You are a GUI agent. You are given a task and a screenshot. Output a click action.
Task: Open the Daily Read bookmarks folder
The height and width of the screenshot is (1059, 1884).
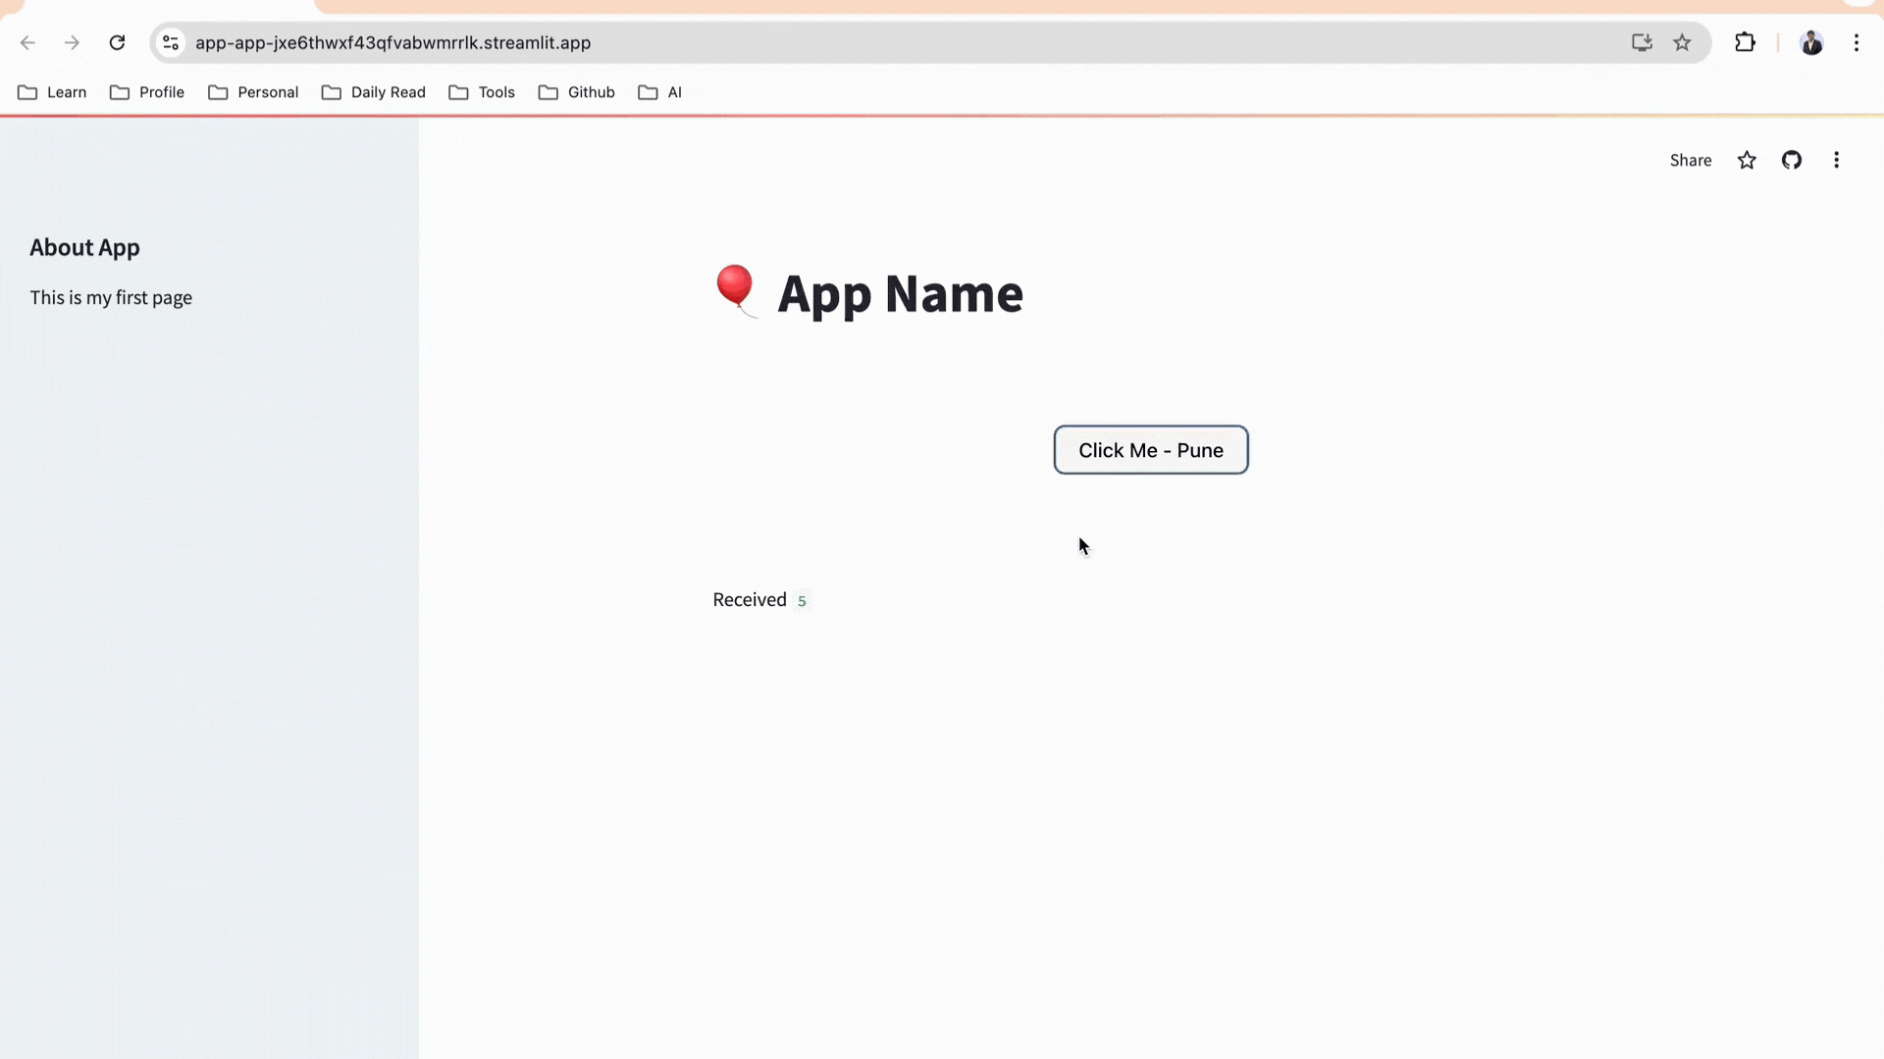tap(373, 91)
